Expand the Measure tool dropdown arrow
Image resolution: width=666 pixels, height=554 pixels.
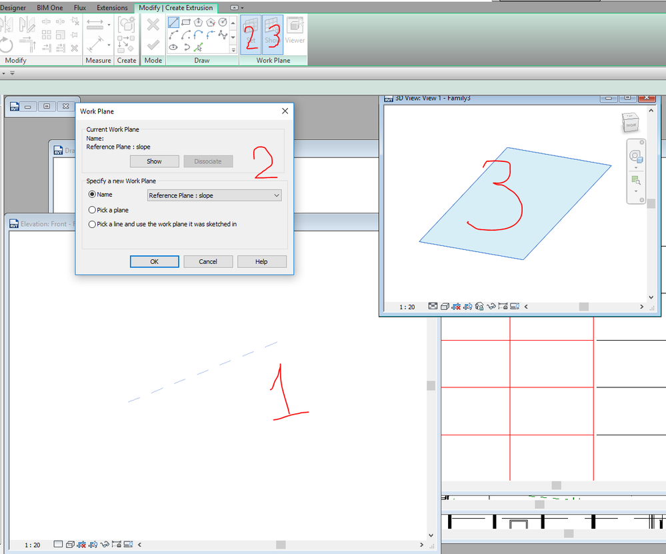point(109,25)
